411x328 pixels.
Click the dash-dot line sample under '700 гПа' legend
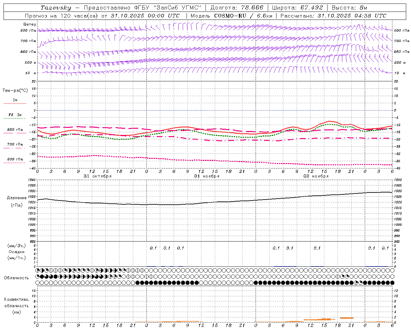[14, 148]
